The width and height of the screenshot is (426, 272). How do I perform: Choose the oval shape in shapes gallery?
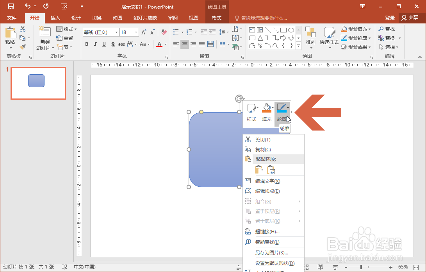click(291, 30)
